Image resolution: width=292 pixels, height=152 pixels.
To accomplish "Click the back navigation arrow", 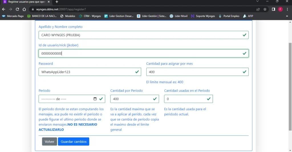I will click(x=4, y=9).
